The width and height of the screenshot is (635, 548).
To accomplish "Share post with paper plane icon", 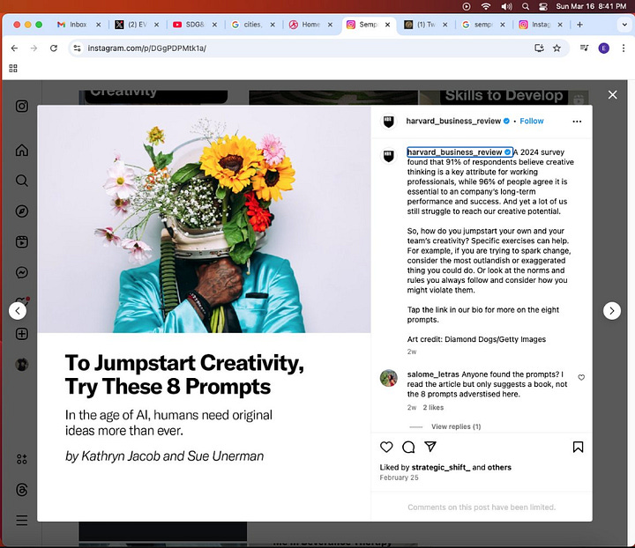I will pyautogui.click(x=430, y=447).
